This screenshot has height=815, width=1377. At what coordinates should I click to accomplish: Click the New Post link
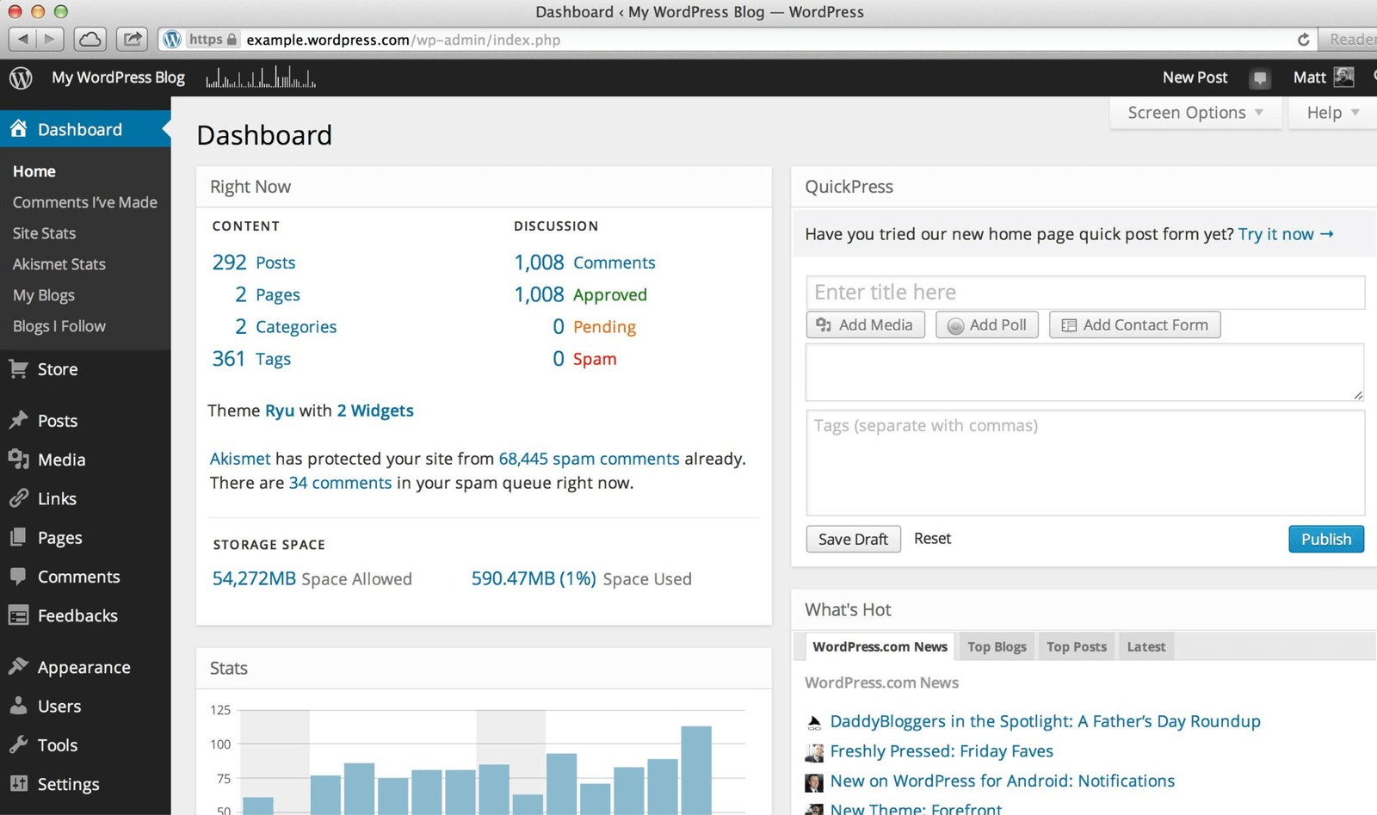[1195, 77]
